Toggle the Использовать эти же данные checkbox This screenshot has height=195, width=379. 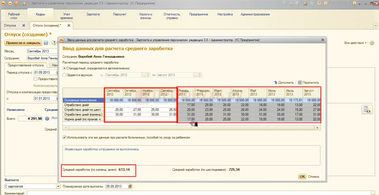click(65, 138)
